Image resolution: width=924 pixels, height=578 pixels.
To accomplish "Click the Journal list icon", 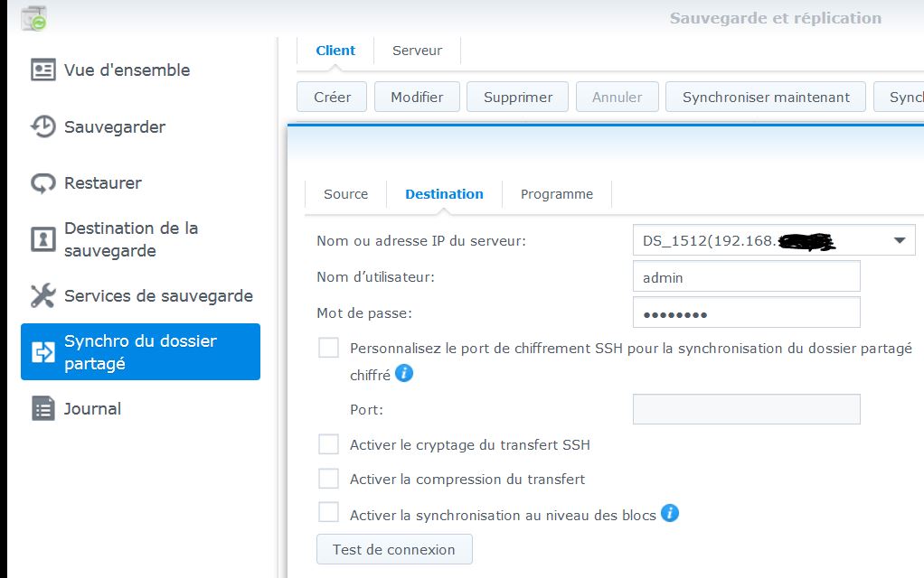I will (x=43, y=408).
